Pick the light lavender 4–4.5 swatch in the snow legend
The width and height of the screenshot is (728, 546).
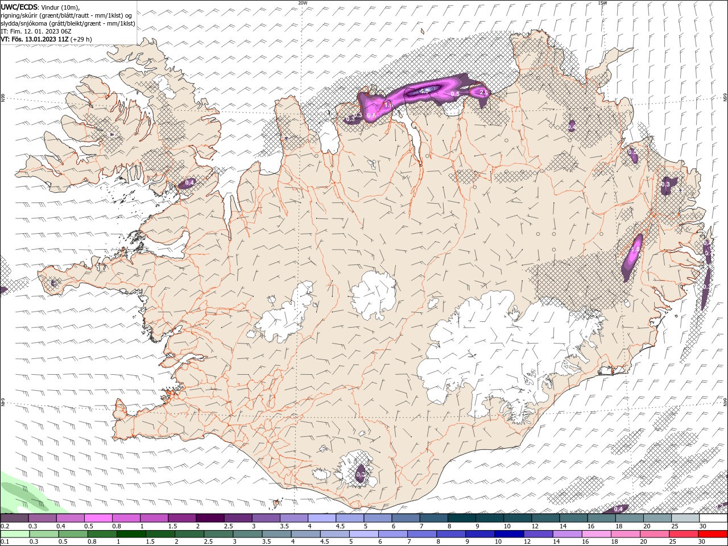click(322, 518)
